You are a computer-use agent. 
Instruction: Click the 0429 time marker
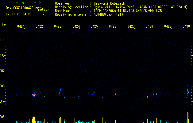pyautogui.click(x=168, y=26)
